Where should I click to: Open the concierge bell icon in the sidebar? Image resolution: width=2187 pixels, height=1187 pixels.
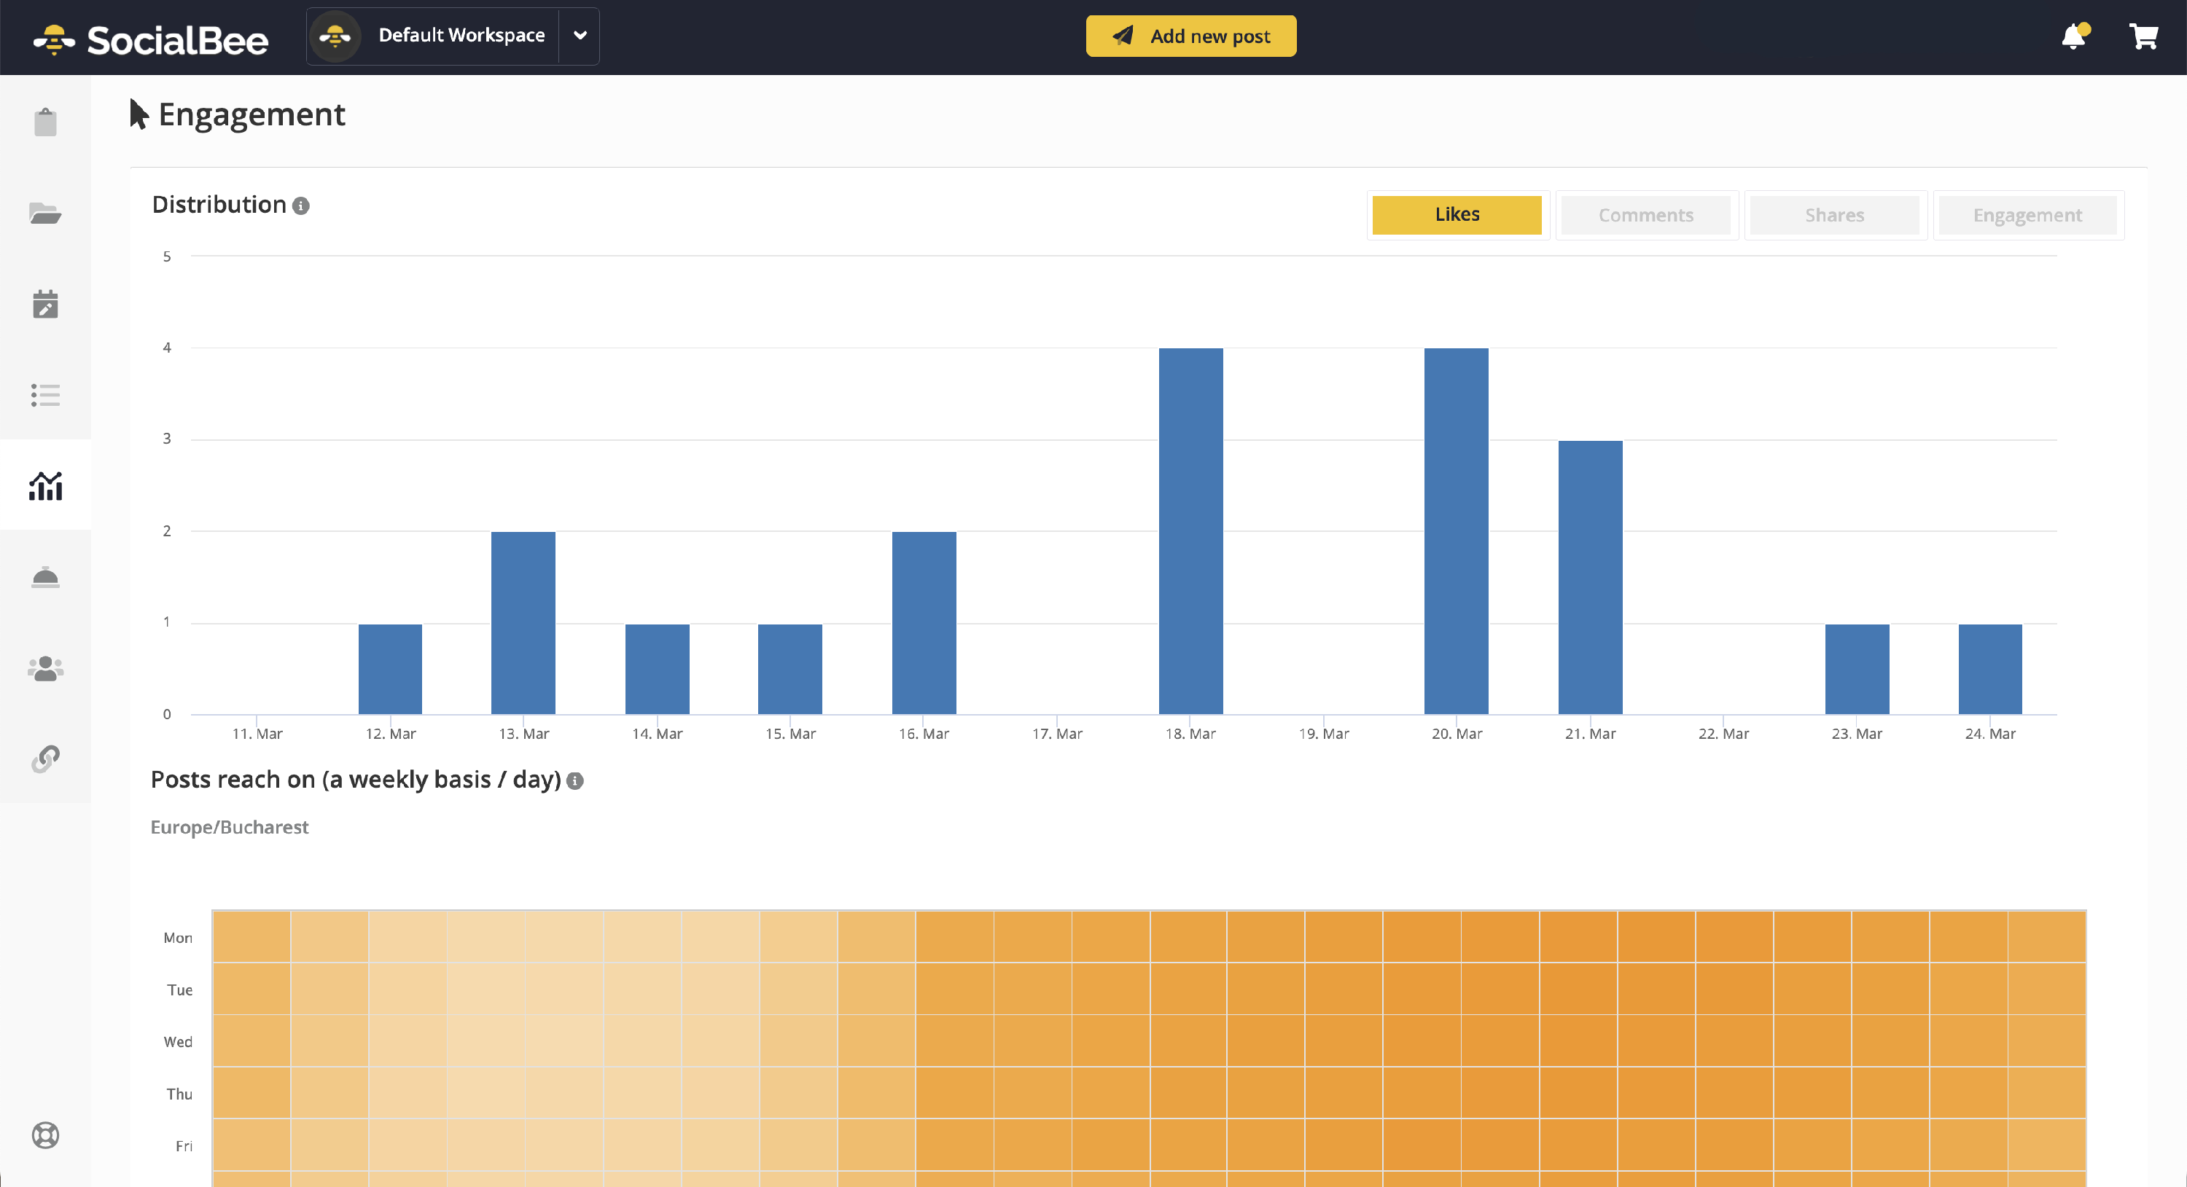46,577
